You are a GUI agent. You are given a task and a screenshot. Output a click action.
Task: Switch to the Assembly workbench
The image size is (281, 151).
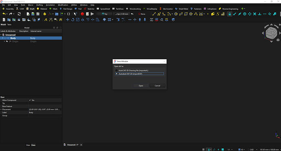pos(8,9)
